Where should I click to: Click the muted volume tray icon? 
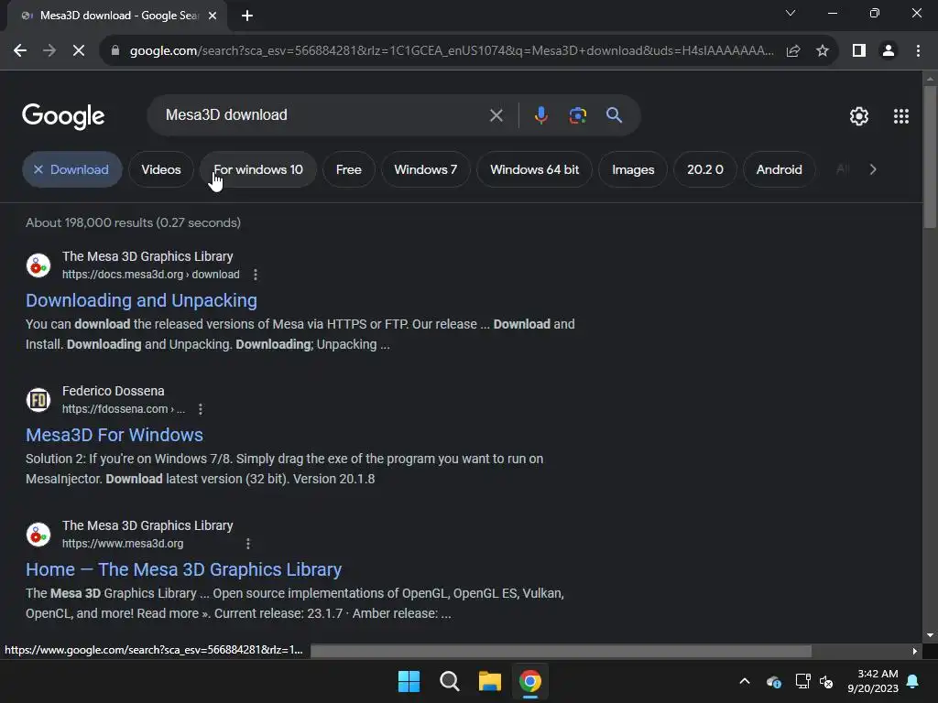[x=827, y=681]
